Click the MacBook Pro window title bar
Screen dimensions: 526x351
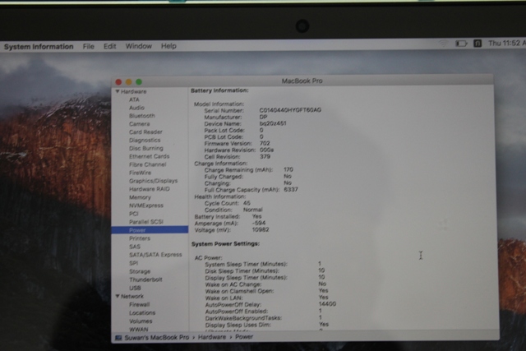coord(302,81)
